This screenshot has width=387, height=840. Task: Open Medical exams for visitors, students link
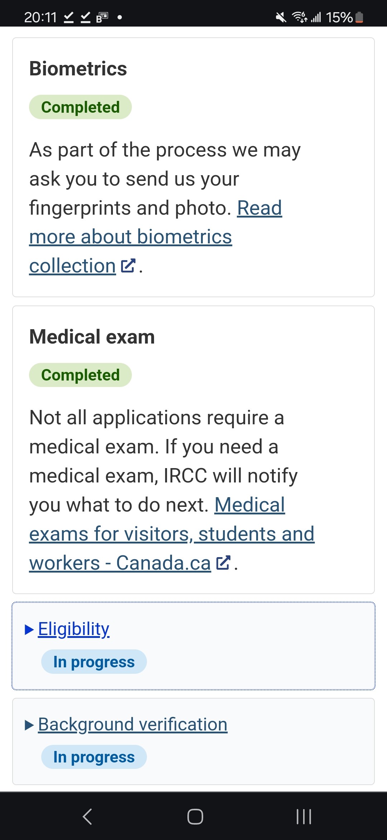pyautogui.click(x=172, y=534)
